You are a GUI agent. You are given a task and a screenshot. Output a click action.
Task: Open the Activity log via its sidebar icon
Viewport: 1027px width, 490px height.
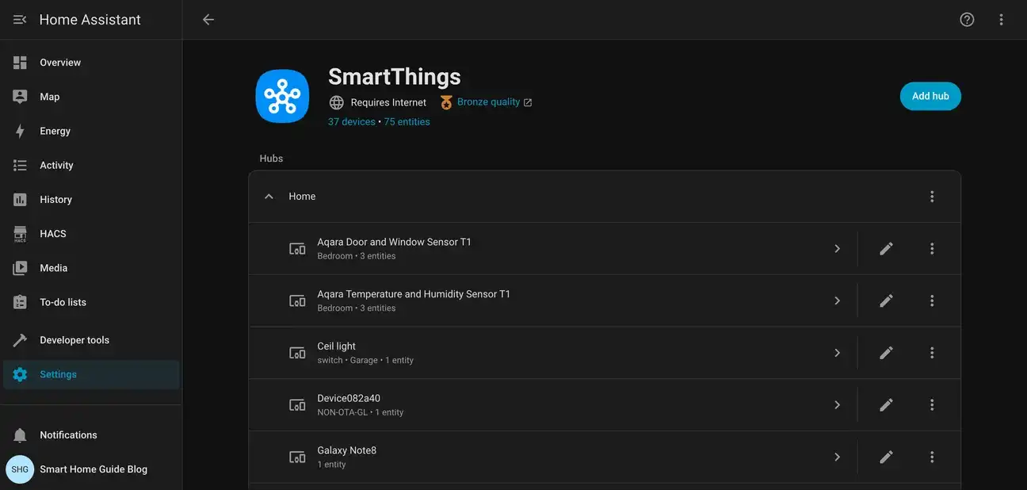click(19, 164)
